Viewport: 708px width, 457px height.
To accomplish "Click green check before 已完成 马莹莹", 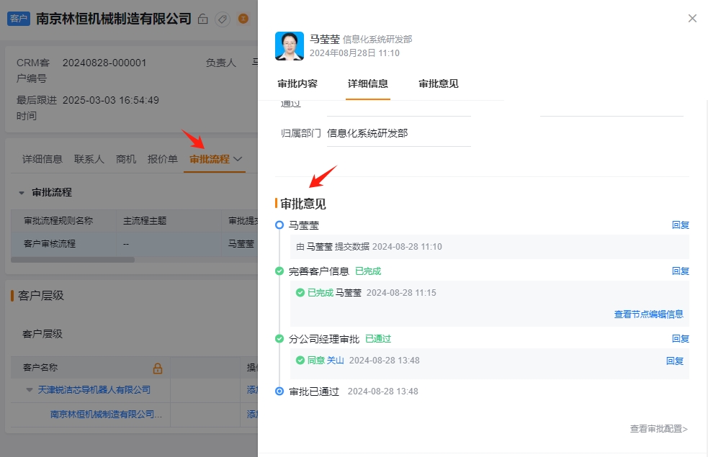I will pos(300,293).
